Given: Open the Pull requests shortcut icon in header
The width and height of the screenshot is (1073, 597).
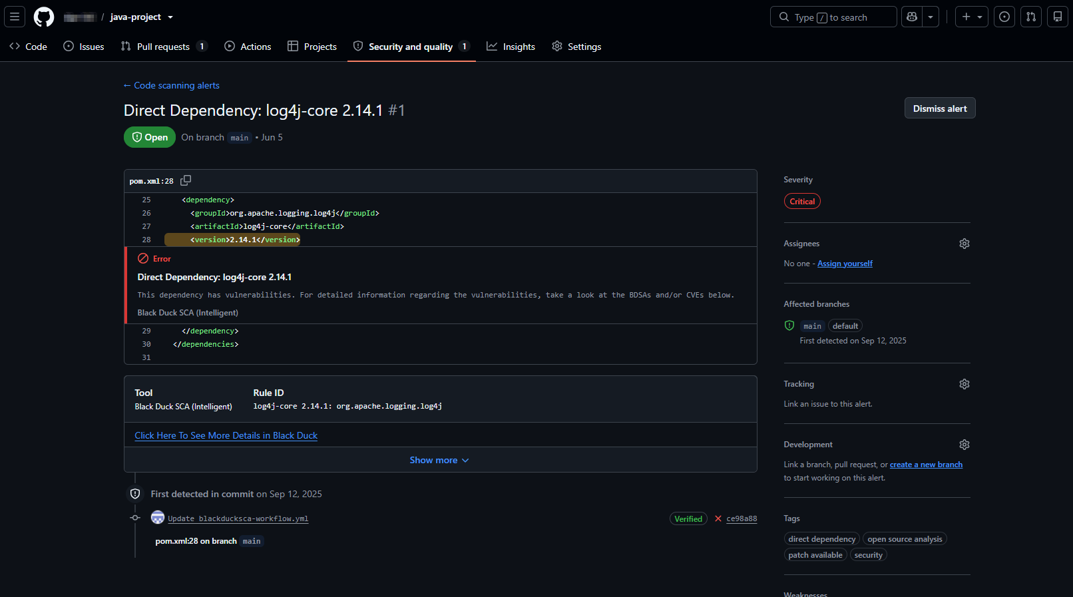Looking at the screenshot, I should [x=1031, y=17].
